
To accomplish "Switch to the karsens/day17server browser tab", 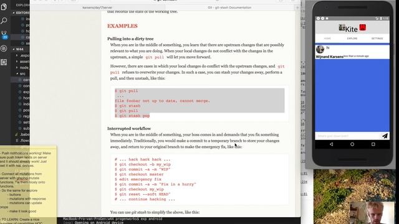I will pyautogui.click(x=97, y=7).
